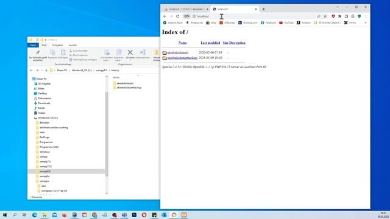The height and width of the screenshot is (219, 390).
Task: Click the address bar showing localhost
Action: point(253,16)
